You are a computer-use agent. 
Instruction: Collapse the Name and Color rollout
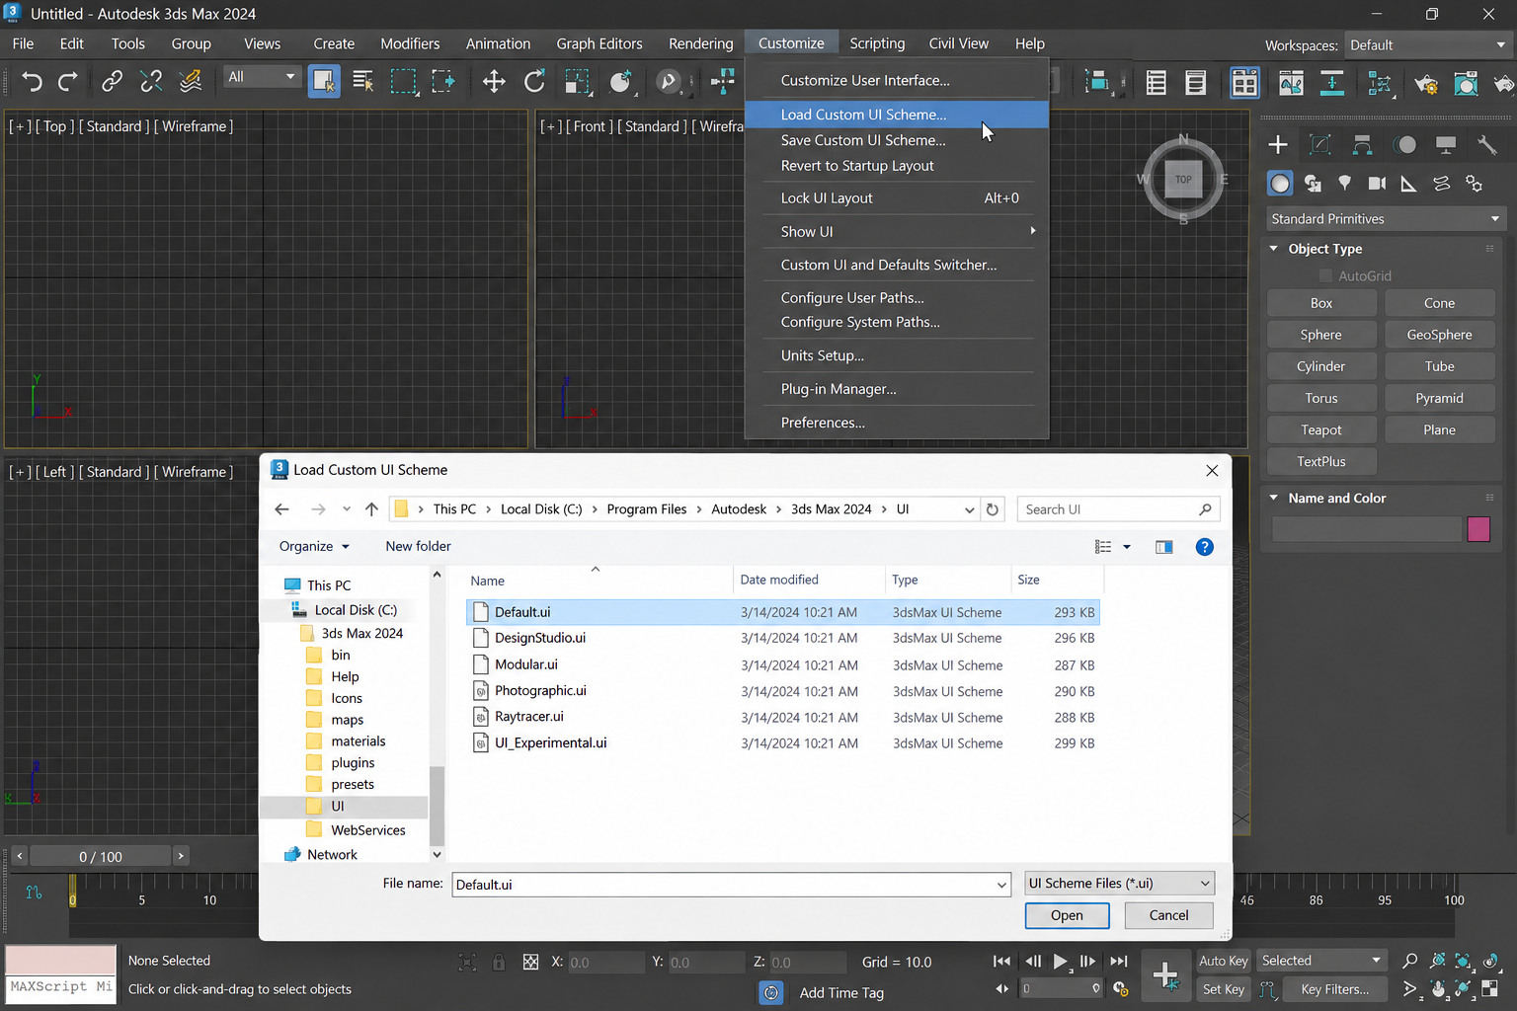(1274, 499)
